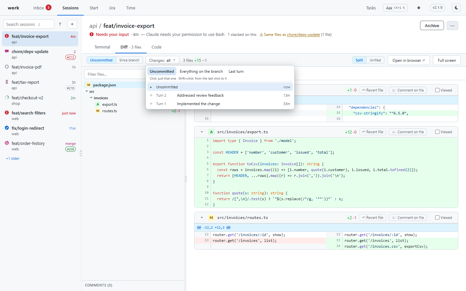Viewport: 466px width, 291px height.
Task: Click the red alert icon beside feat/invoice-export session
Action: (x=7, y=36)
